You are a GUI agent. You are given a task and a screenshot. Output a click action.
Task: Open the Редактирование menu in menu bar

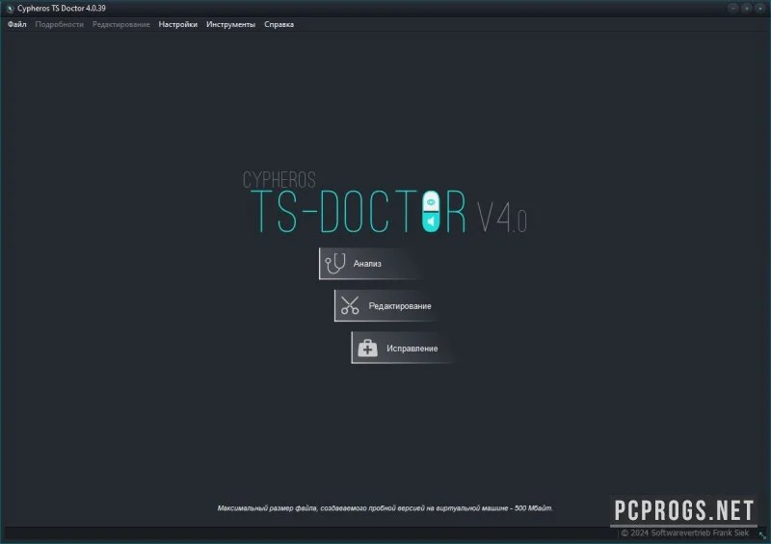(121, 25)
